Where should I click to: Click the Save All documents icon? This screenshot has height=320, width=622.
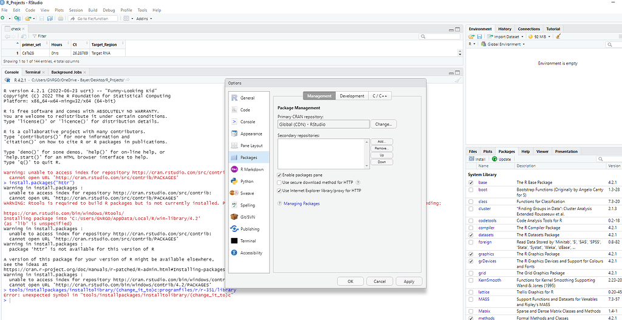50,18
